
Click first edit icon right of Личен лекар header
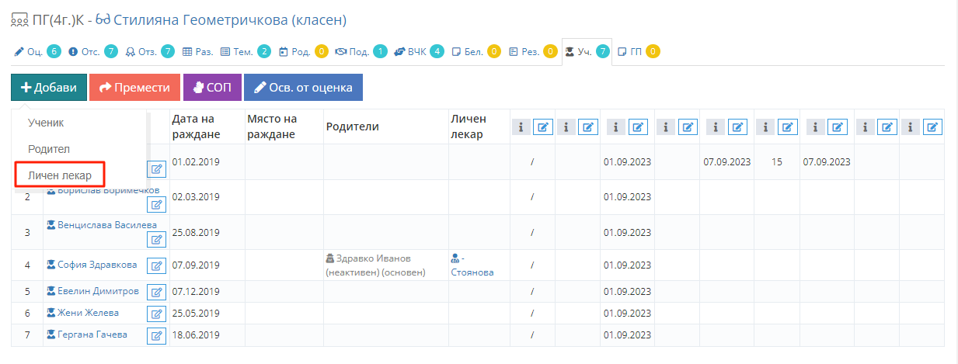coord(543,127)
